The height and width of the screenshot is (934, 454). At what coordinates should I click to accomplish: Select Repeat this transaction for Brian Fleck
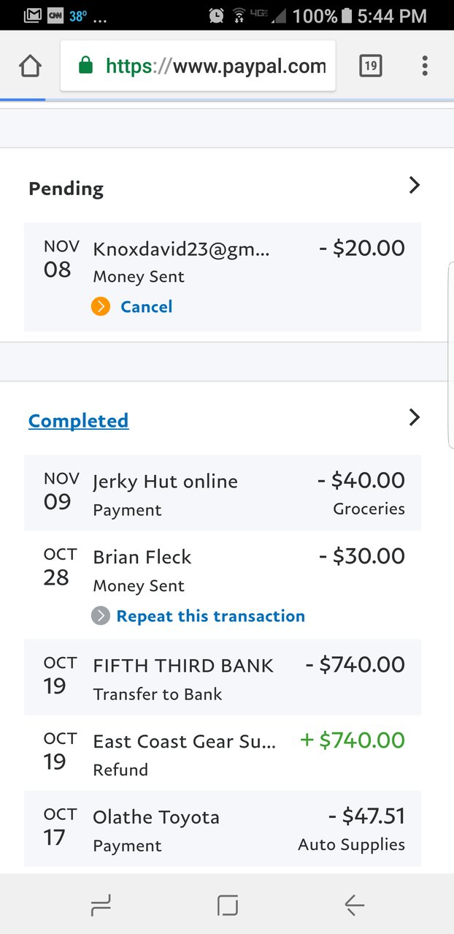pos(210,616)
